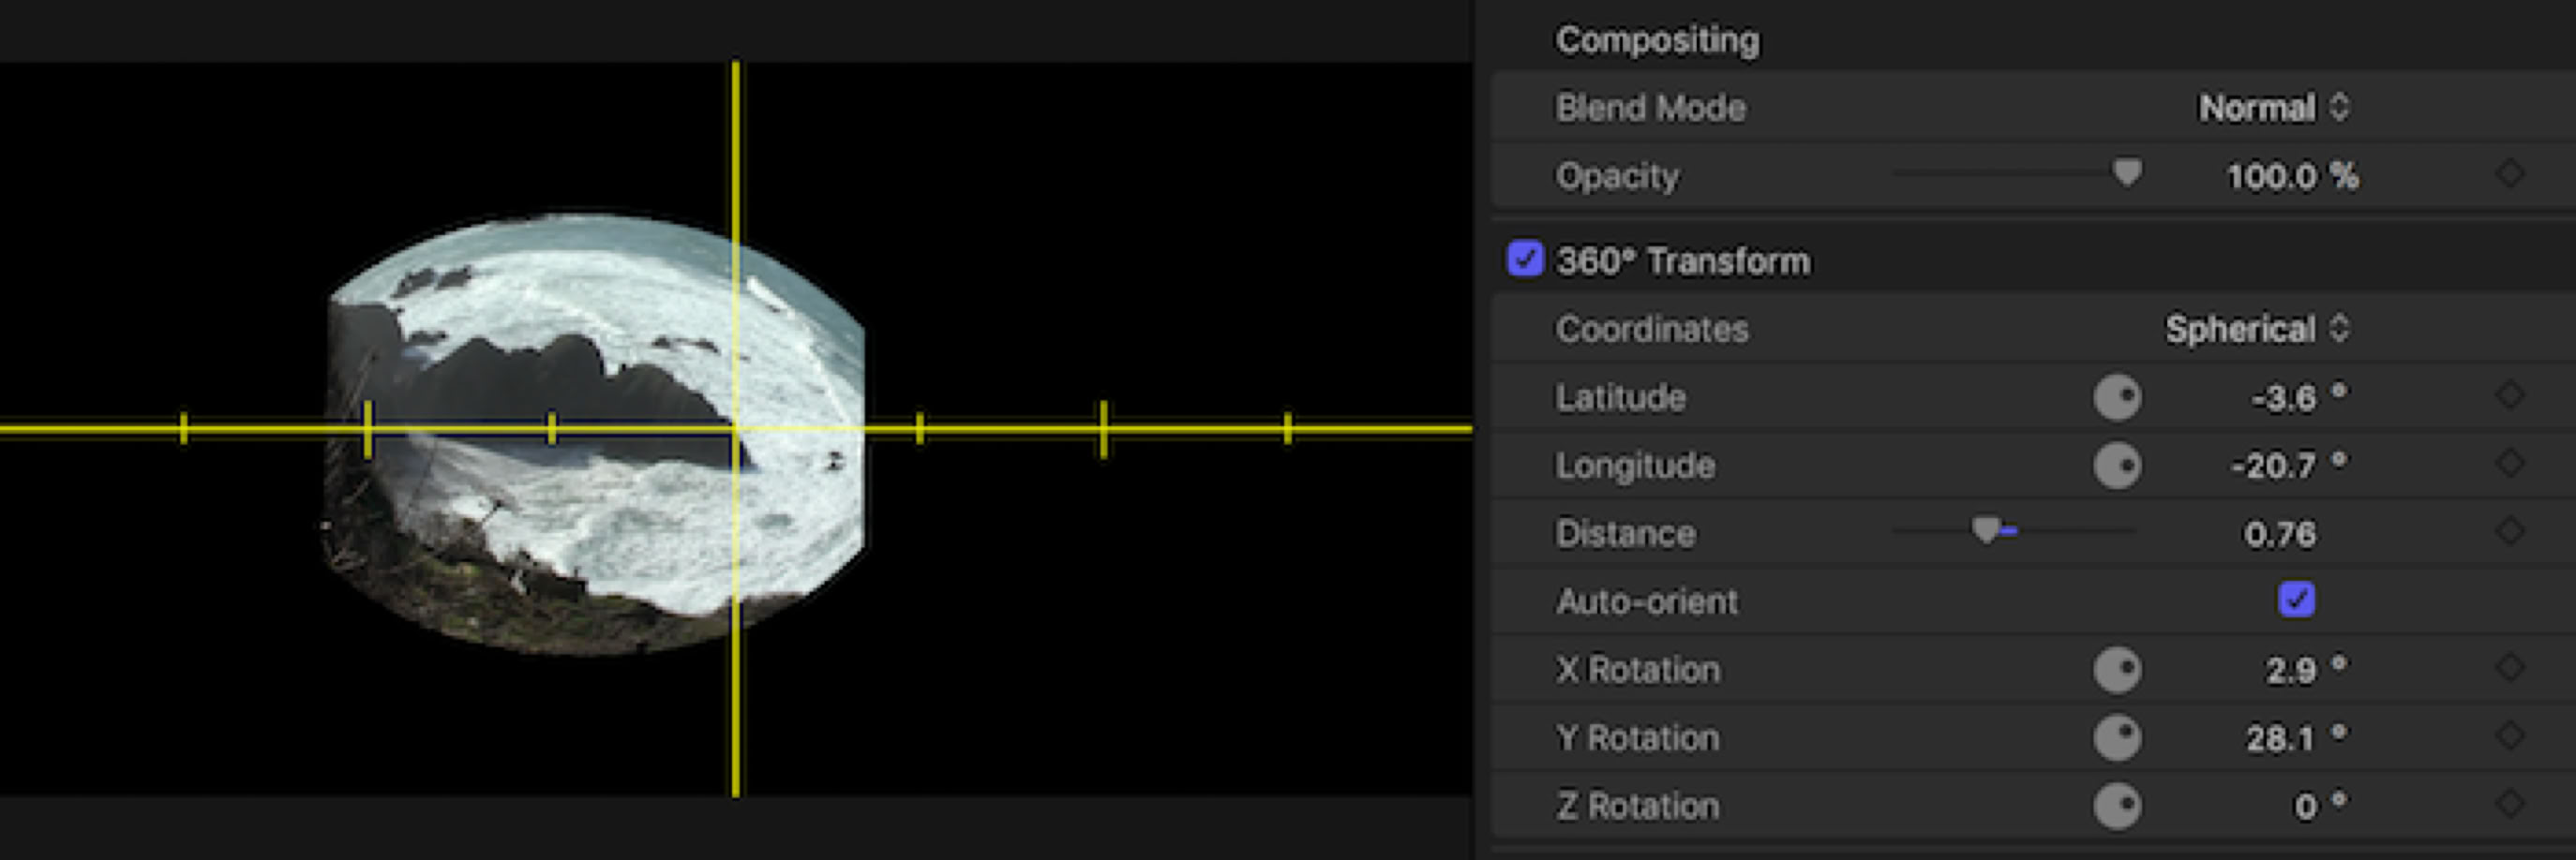The height and width of the screenshot is (860, 2576).
Task: Click the Compositing section header
Action: 1657,40
